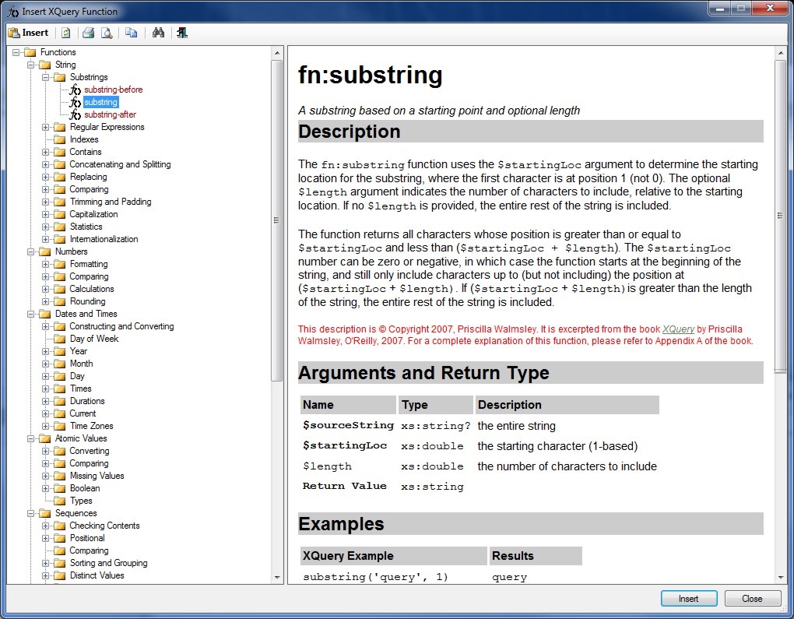
Task: Click the Refresh icon in the toolbar
Action: (66, 33)
